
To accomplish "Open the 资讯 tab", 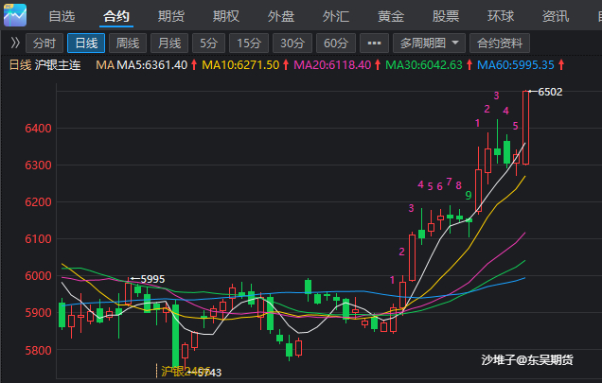I will click(556, 16).
